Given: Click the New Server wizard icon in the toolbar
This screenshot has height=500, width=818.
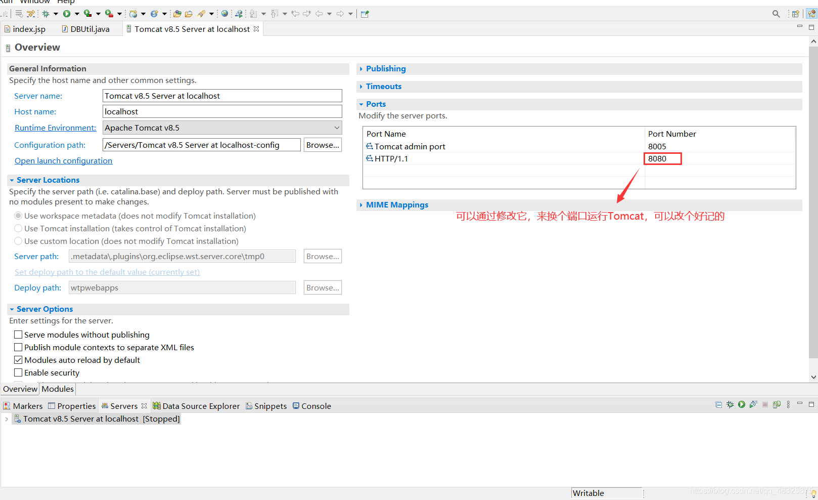Looking at the screenshot, I should pos(133,14).
